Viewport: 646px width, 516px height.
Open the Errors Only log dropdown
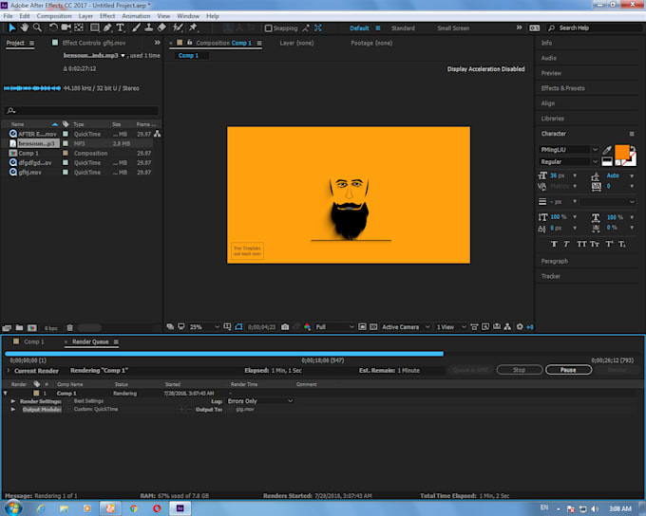click(260, 401)
